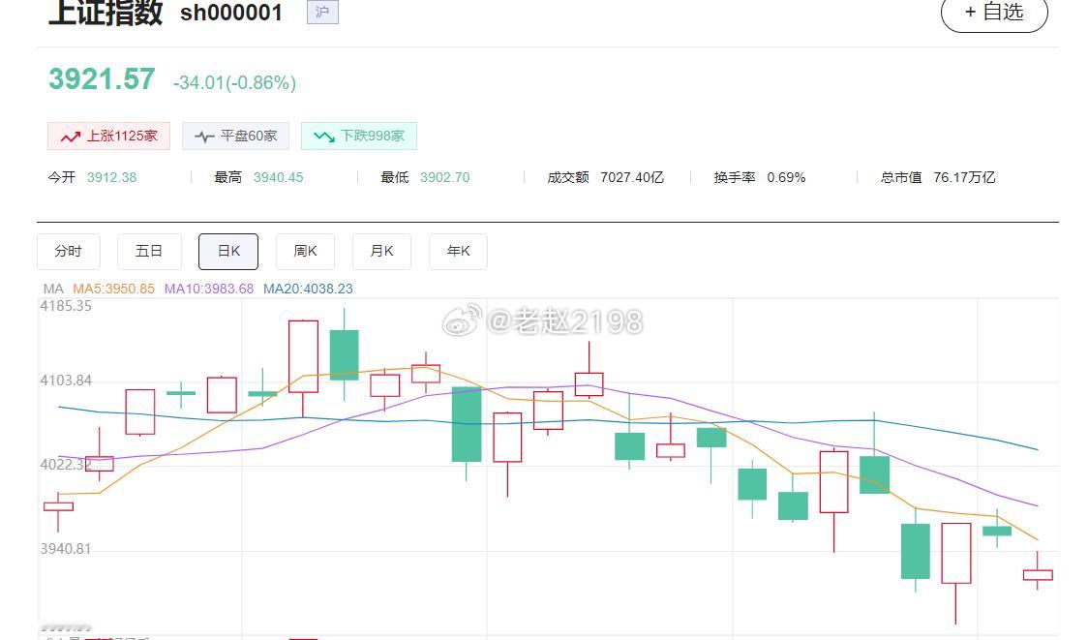Click the 最高 value 3940.45
The image size is (1088, 640).
pyautogui.click(x=278, y=178)
